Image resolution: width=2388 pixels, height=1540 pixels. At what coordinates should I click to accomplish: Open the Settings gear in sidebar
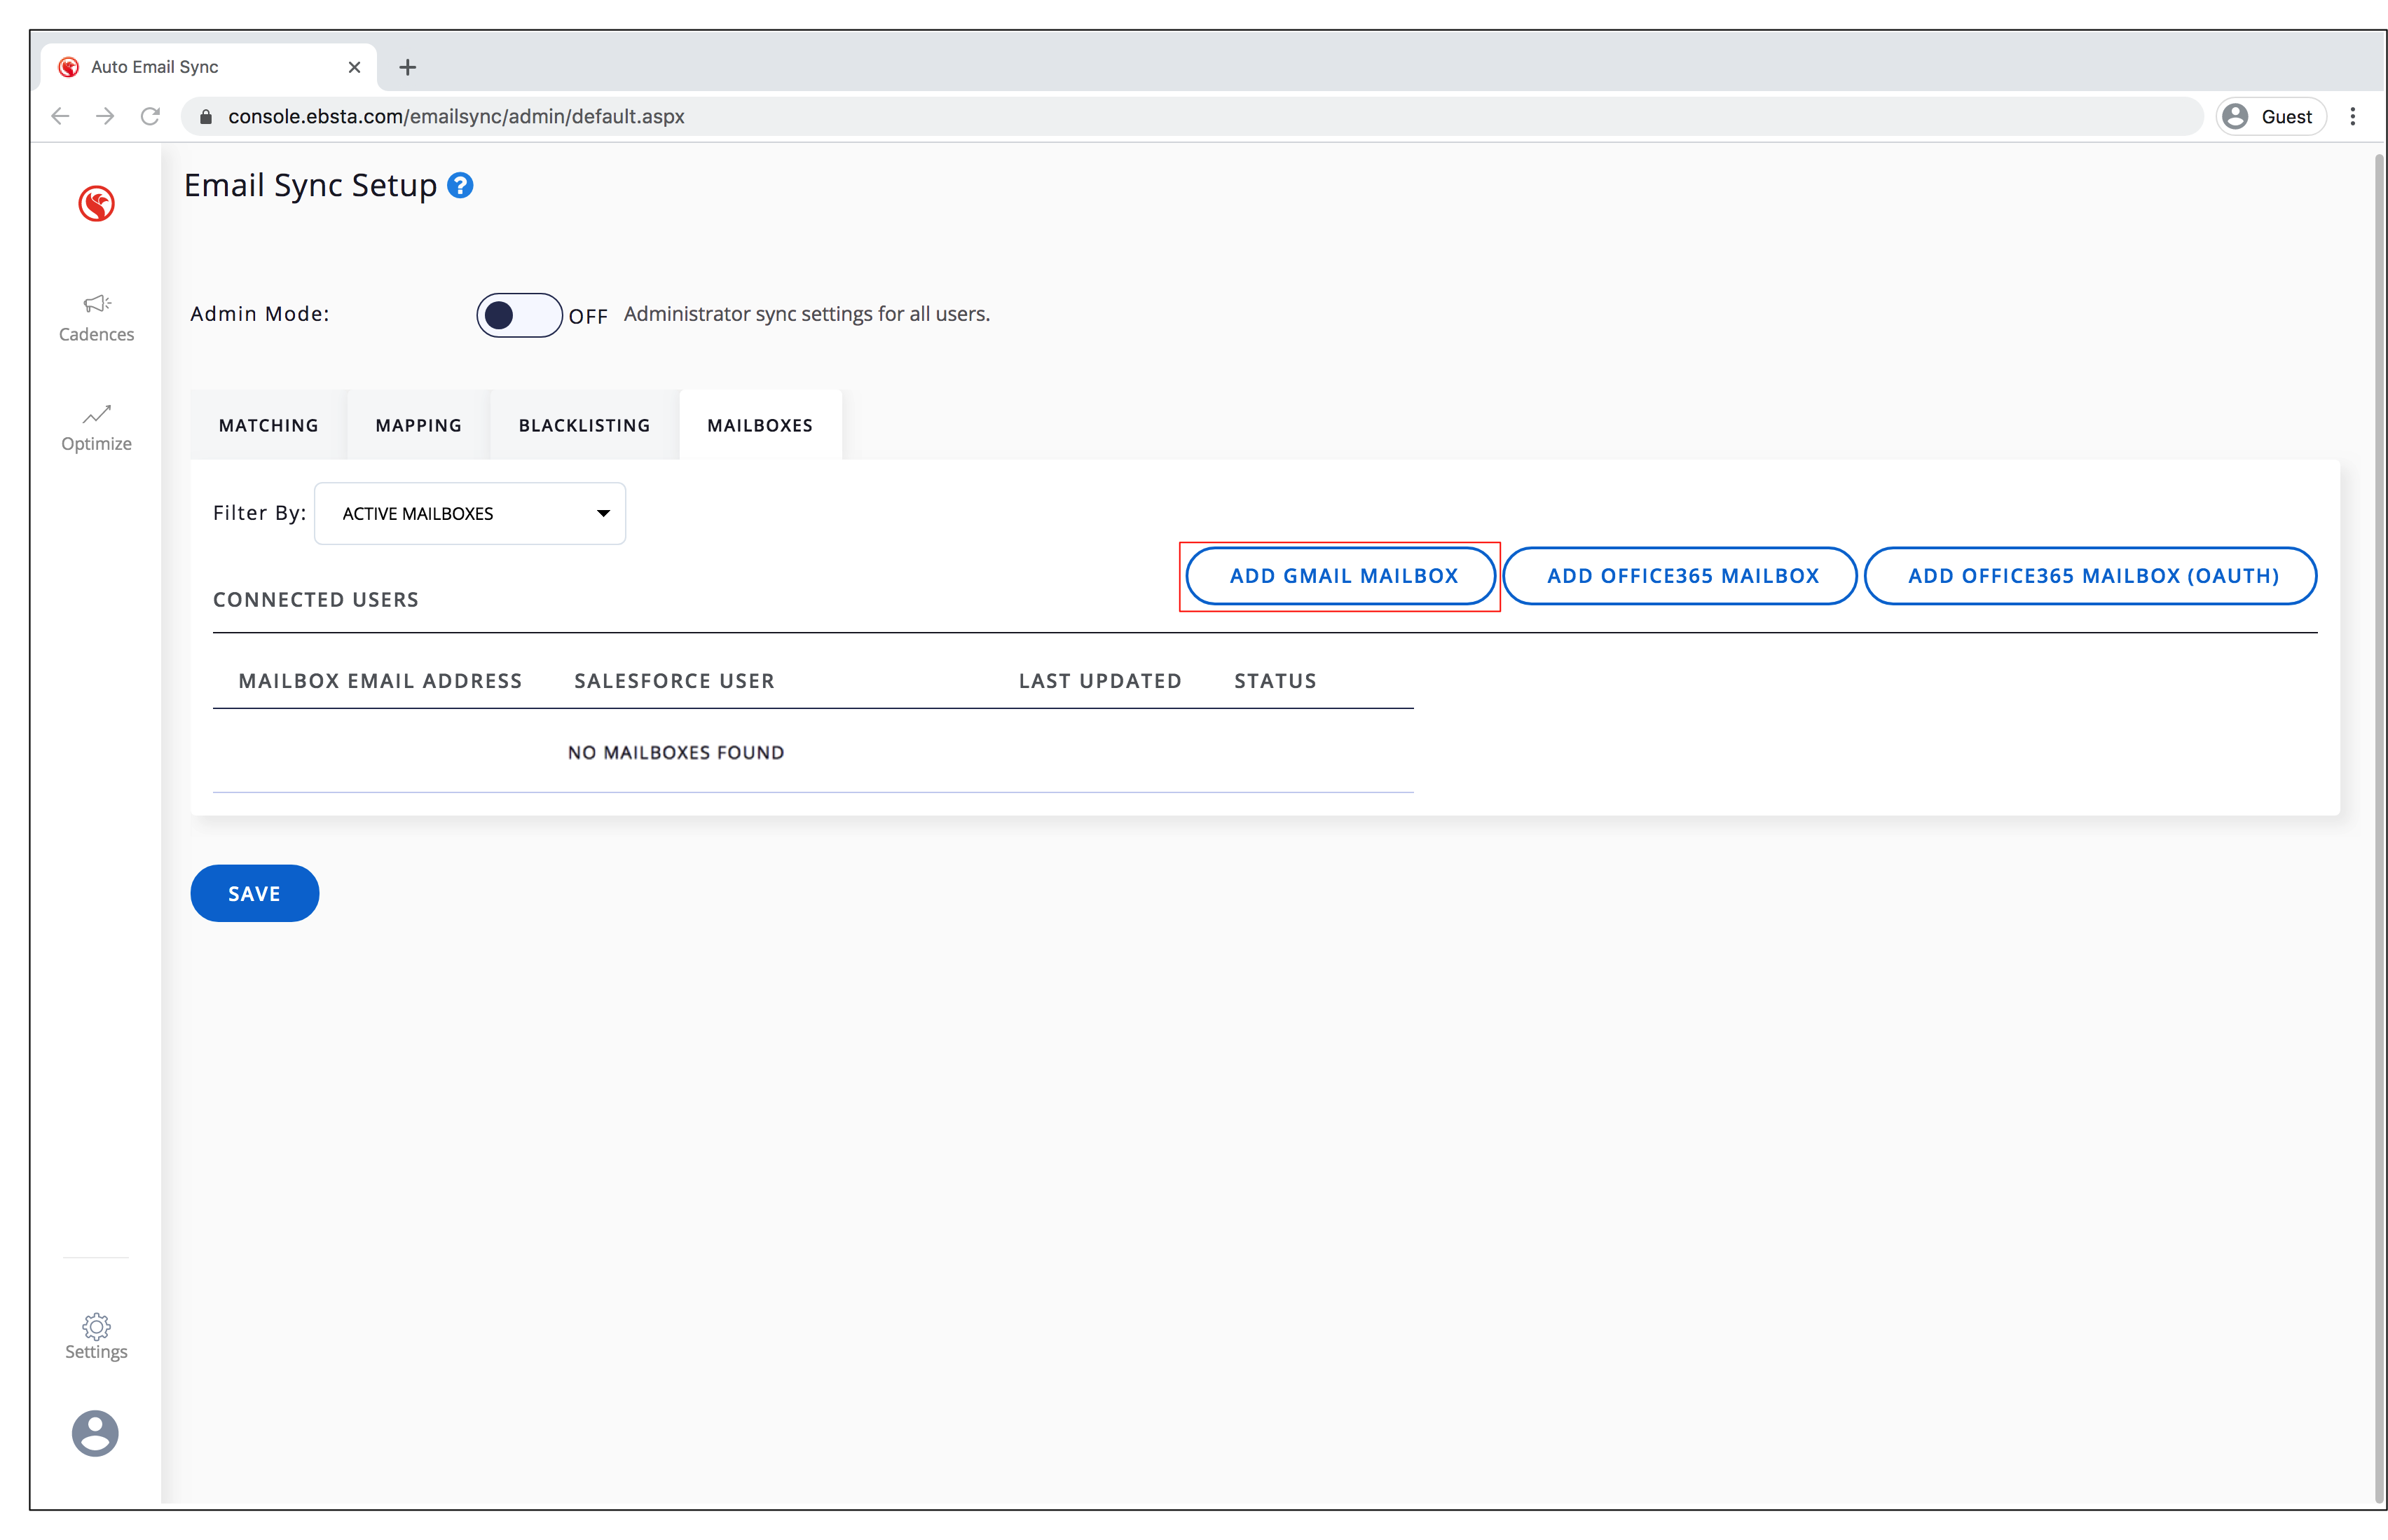(96, 1335)
